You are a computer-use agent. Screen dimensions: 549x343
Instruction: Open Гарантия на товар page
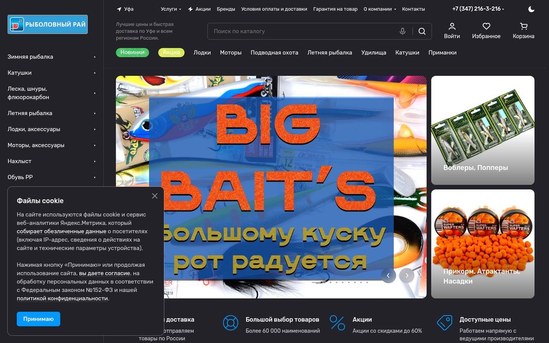click(335, 9)
